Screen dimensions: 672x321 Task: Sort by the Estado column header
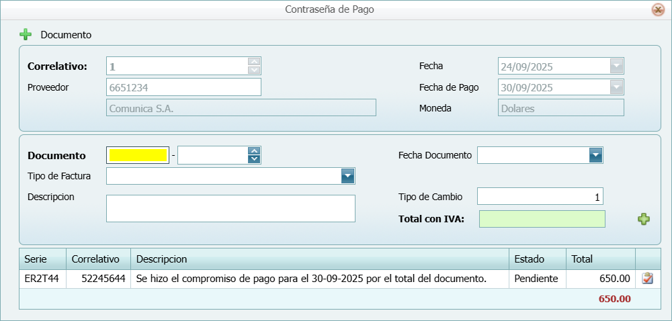538,259
